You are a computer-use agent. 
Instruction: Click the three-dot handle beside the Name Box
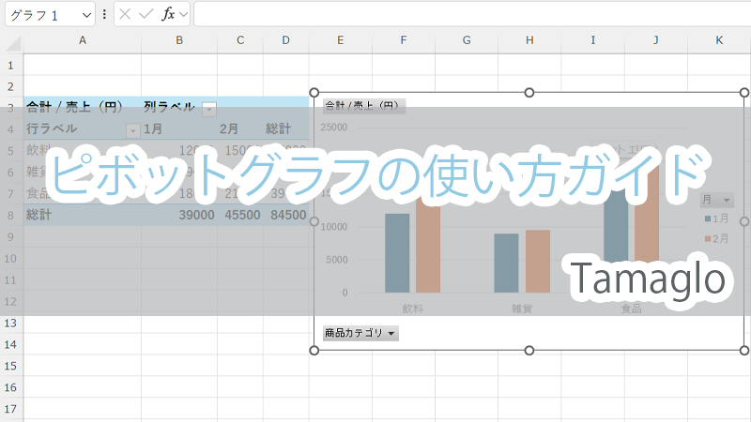tap(103, 14)
